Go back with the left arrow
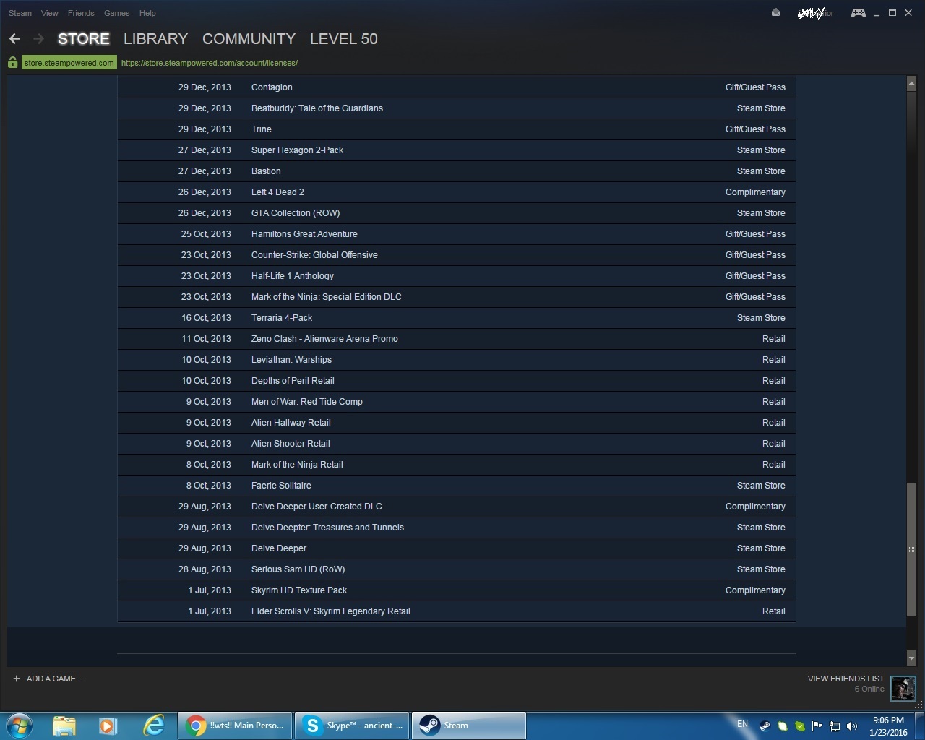The width and height of the screenshot is (925, 740). (x=14, y=39)
